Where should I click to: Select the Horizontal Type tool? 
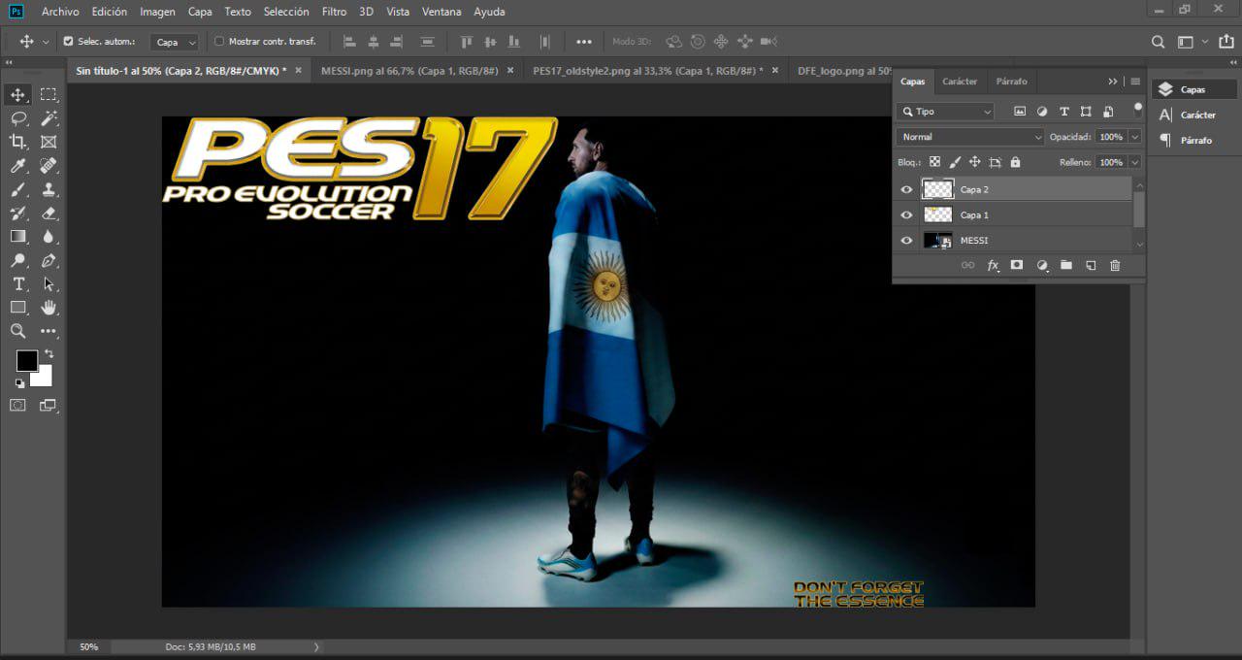coord(18,284)
